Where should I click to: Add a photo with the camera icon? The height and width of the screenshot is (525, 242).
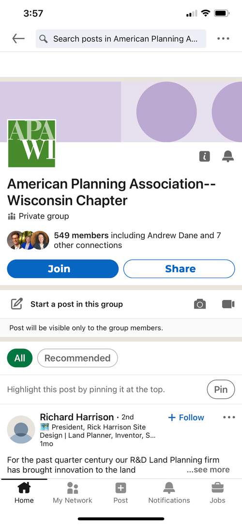pyautogui.click(x=199, y=304)
